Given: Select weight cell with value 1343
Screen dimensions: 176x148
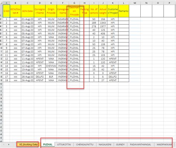Looking at the screenshot, I should (103, 23).
